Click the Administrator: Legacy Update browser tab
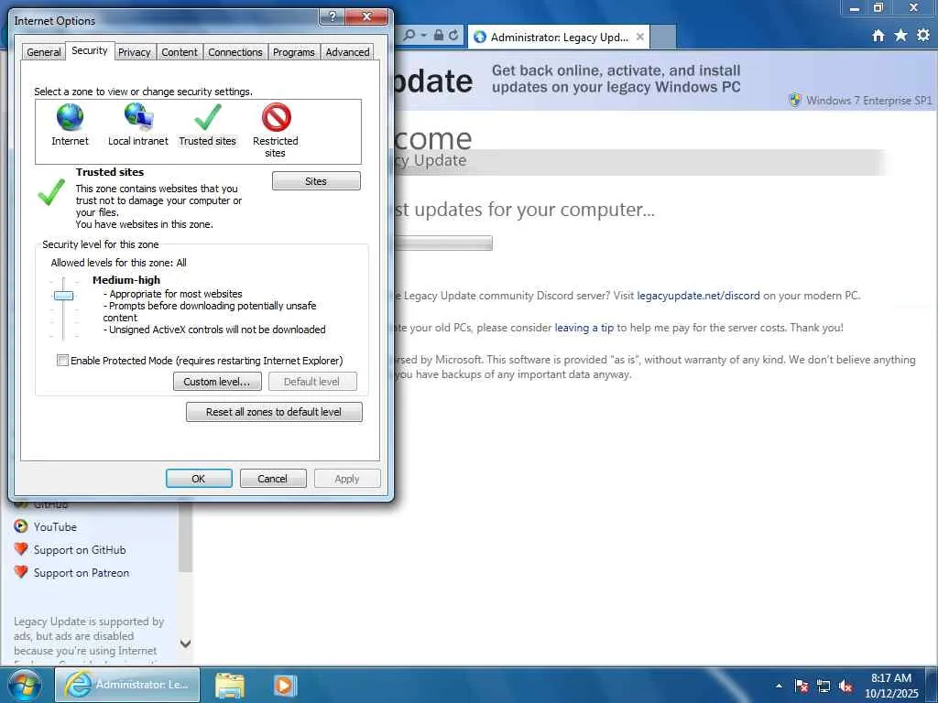 558,37
